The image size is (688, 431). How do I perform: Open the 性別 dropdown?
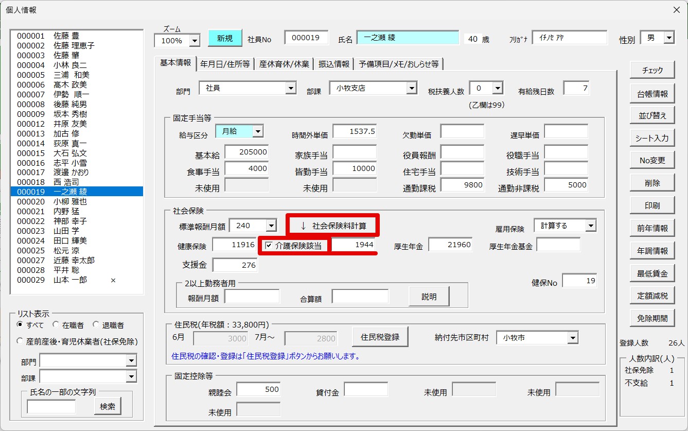pyautogui.click(x=668, y=38)
